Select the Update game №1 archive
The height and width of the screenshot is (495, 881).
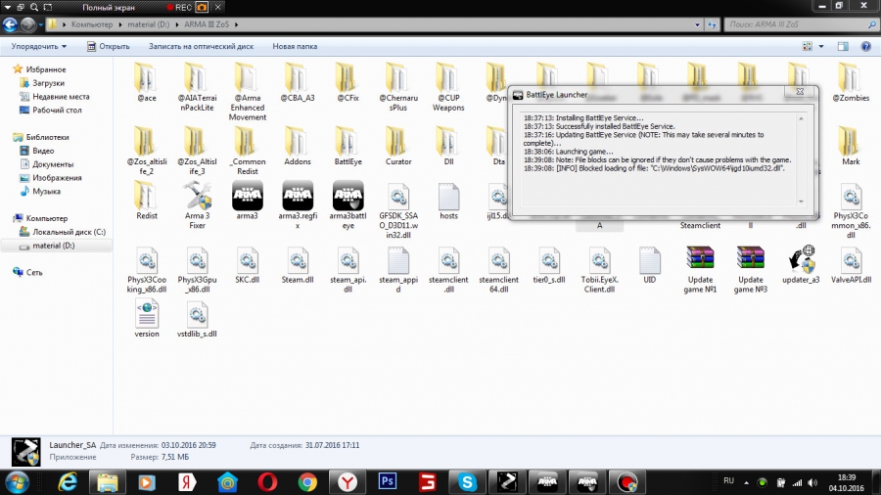700,269
